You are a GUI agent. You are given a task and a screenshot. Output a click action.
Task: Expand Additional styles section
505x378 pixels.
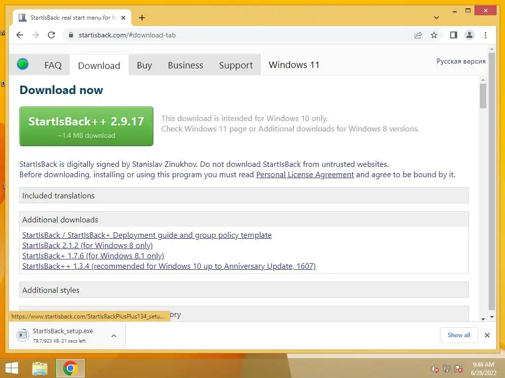pyautogui.click(x=244, y=290)
